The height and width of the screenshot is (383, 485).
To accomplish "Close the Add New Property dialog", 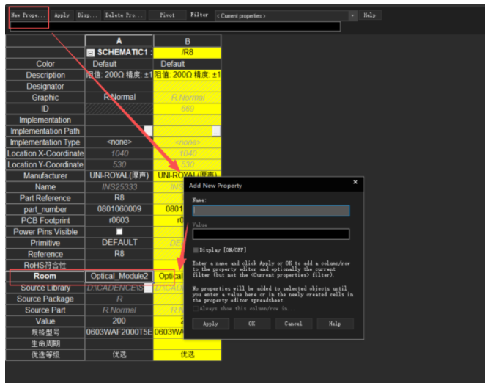I will point(355,183).
